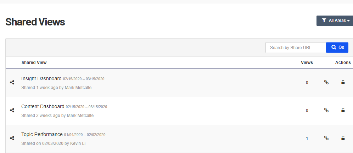
Task: Copy link icon for Insight Dashboard
Action: point(326,82)
